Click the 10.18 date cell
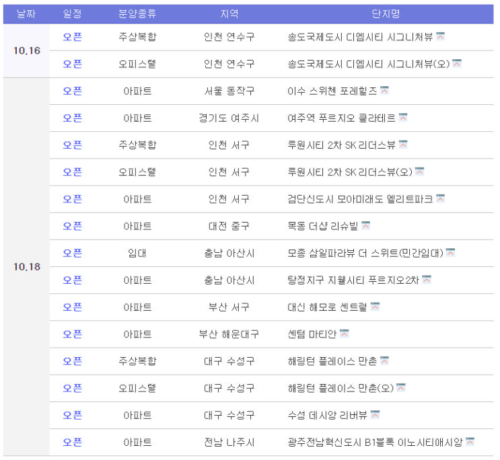Viewport: 500px width, 460px height. point(26,266)
